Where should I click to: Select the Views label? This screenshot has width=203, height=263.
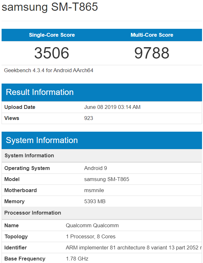tap(12, 118)
